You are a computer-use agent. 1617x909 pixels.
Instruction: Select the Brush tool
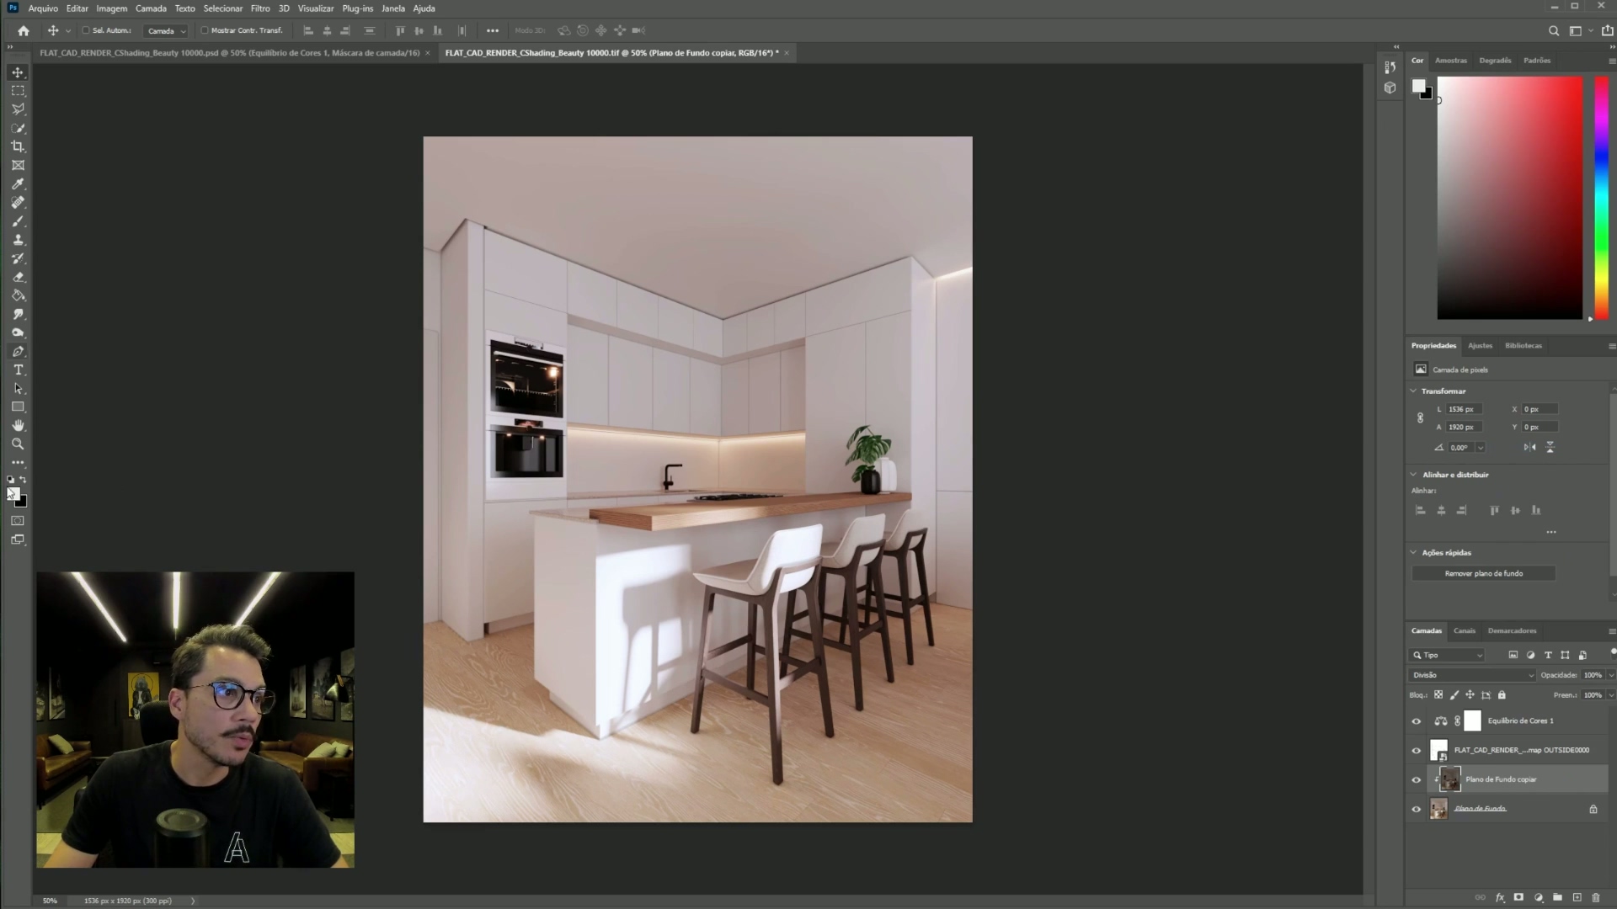point(18,221)
